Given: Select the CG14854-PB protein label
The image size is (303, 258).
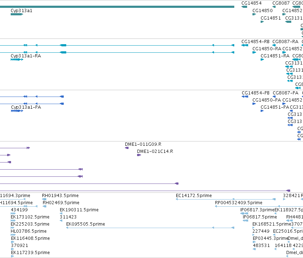Looking at the screenshot, I should [x=255, y=93].
